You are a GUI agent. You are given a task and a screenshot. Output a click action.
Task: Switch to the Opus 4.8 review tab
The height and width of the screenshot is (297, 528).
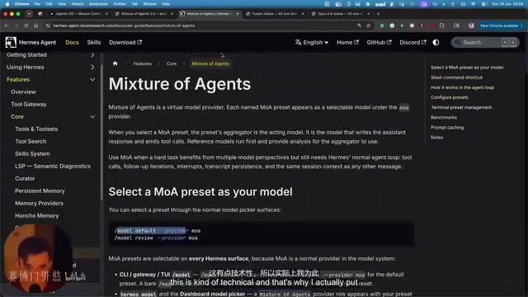[340, 14]
